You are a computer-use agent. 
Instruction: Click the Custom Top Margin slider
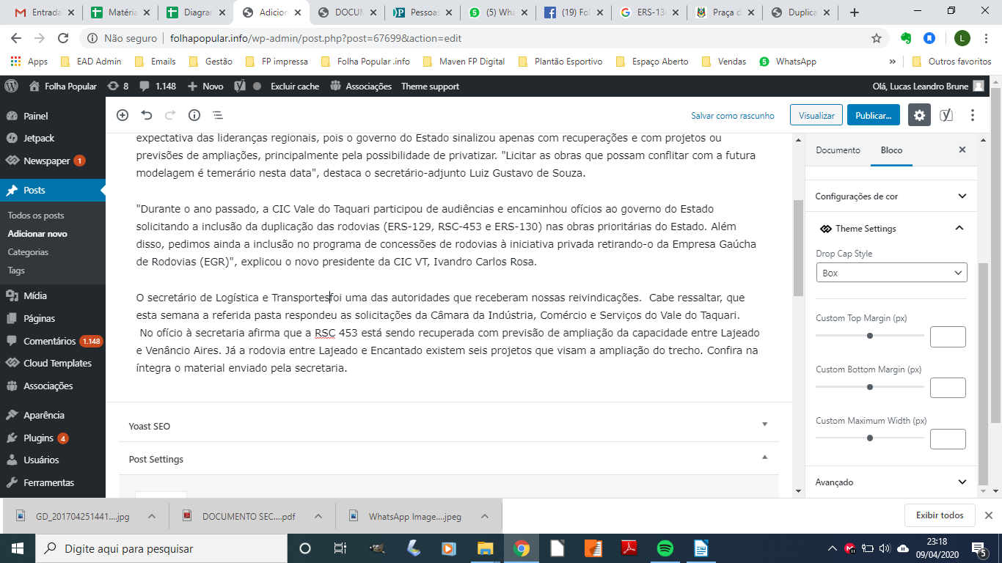click(870, 336)
